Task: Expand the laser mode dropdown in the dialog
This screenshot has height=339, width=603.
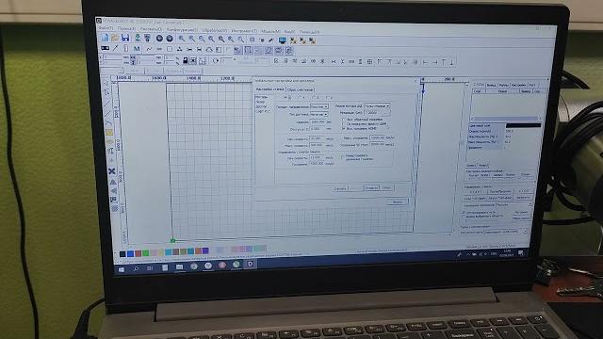Action: pos(377,105)
